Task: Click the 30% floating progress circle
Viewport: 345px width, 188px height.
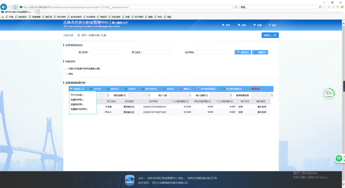Action: click(x=329, y=93)
